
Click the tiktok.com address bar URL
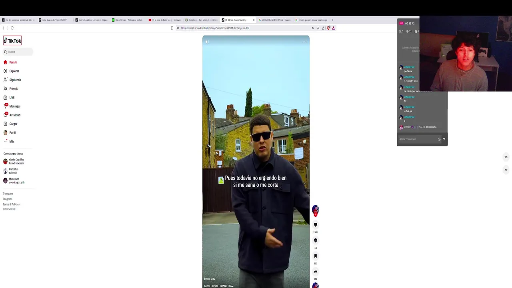(x=215, y=28)
